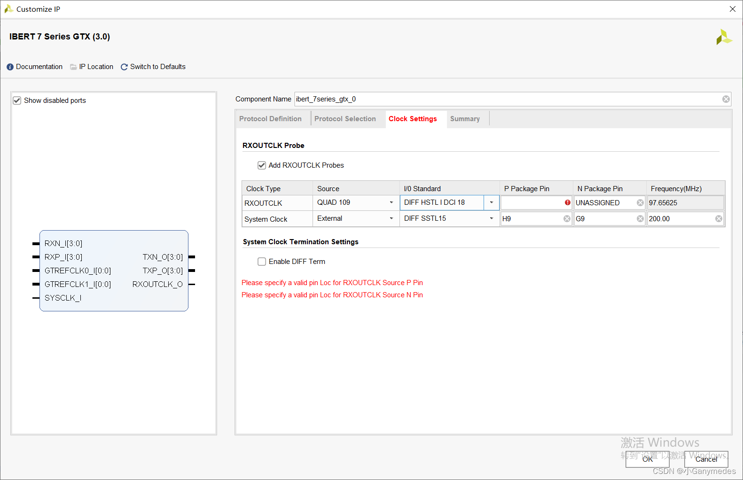
Task: Switch to the Protocol Definition tab
Action: click(x=270, y=119)
